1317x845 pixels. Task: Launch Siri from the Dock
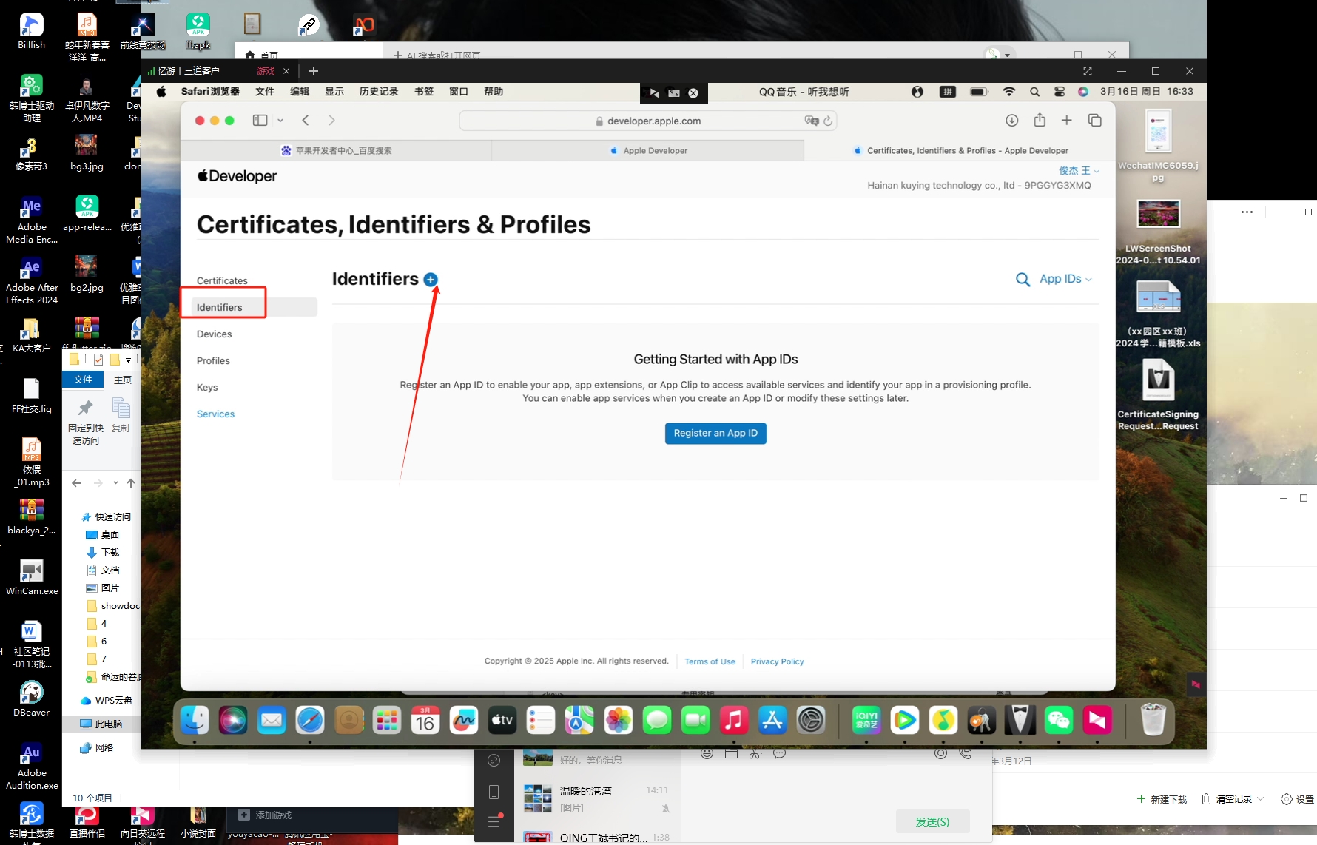[x=233, y=720]
